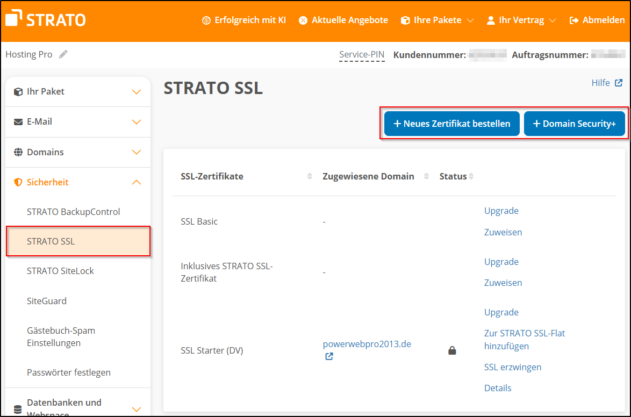Image resolution: width=631 pixels, height=417 pixels.
Task: Click the Hilfe external link icon
Action: [619, 83]
